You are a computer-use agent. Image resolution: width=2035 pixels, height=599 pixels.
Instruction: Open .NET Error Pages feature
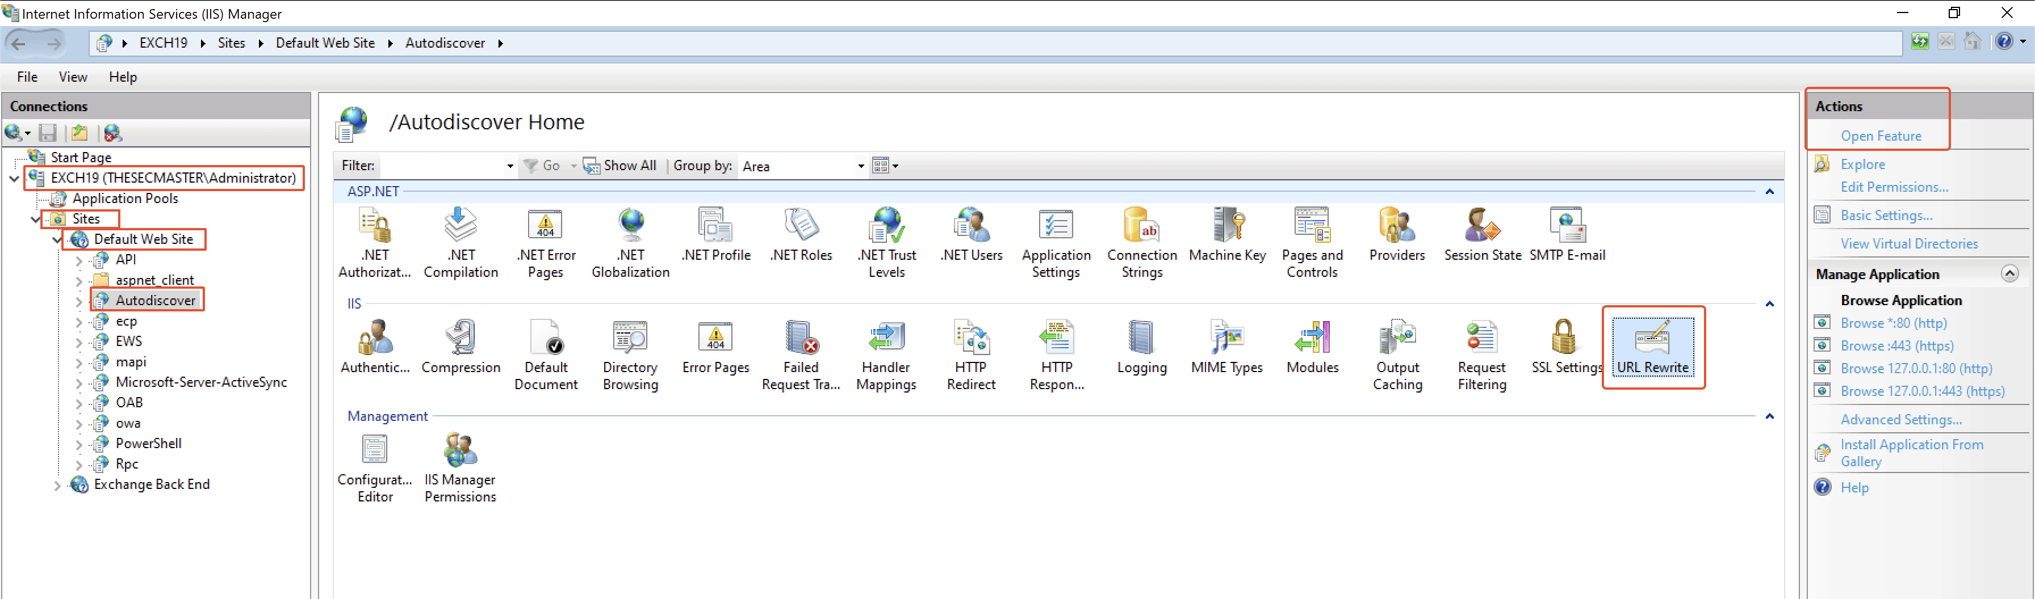pos(545,243)
